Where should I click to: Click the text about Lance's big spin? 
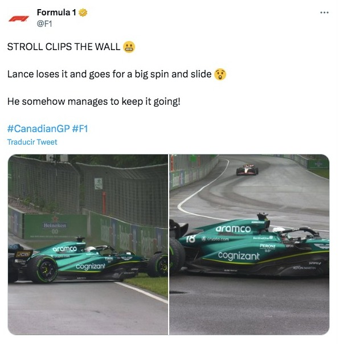pos(109,75)
